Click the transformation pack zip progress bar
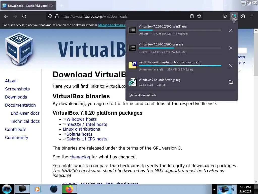The width and height of the screenshot is (258, 194). 180,66
